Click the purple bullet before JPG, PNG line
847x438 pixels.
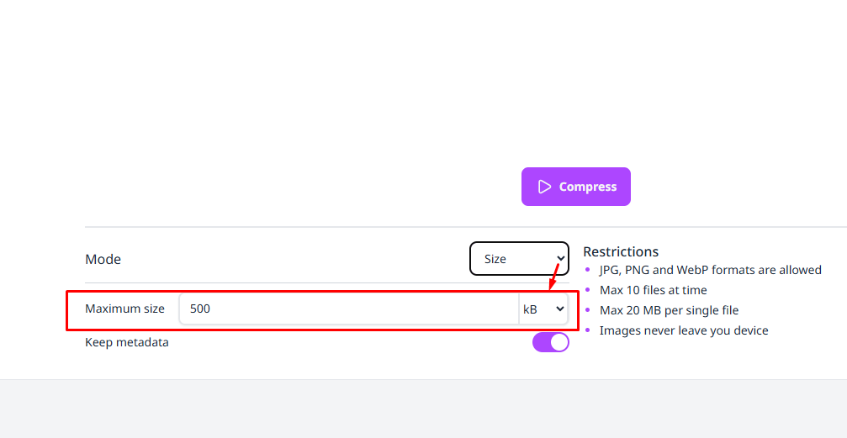(x=588, y=270)
